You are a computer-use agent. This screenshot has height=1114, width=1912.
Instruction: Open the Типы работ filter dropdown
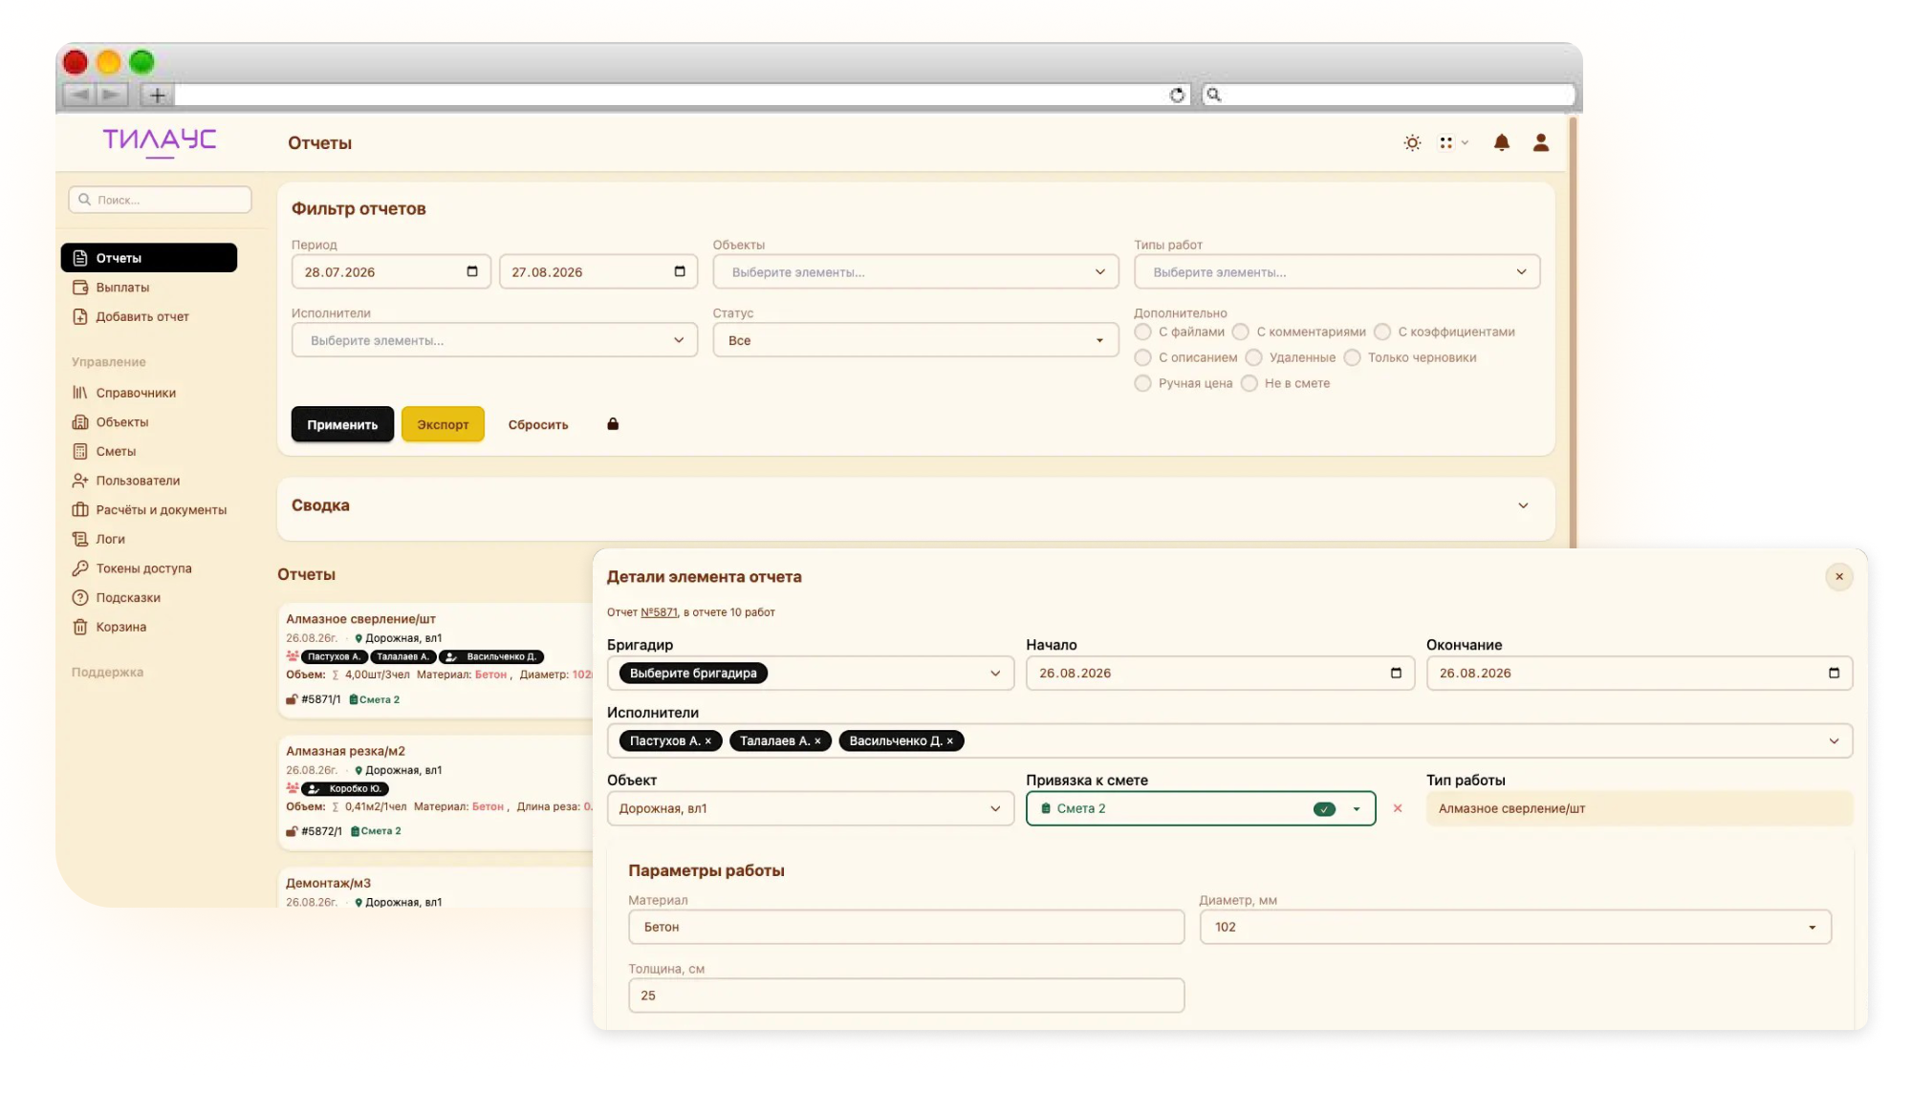[x=1336, y=271]
